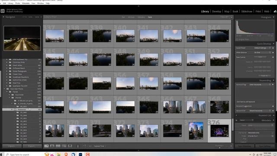Open the Photo menu

click(17, 3)
